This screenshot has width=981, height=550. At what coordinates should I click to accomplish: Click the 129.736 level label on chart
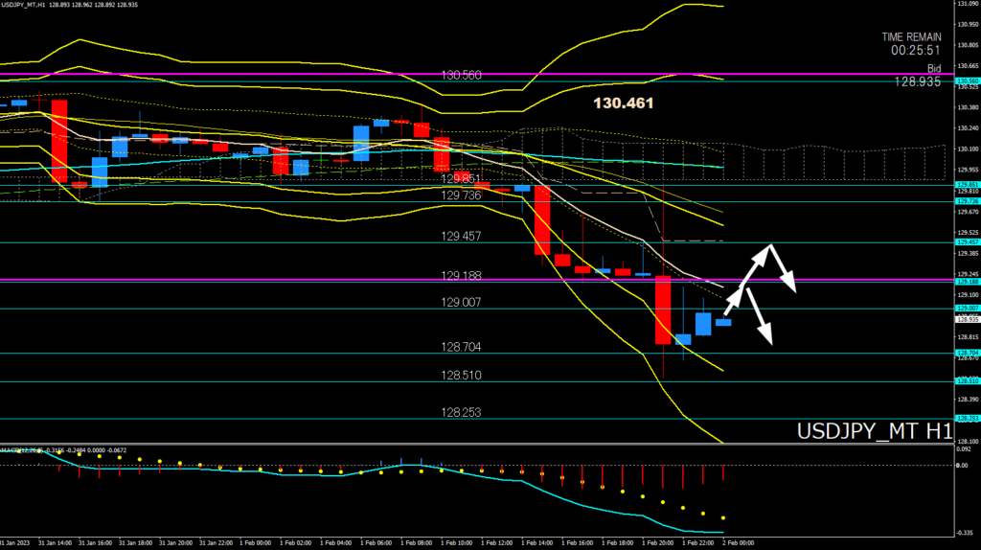tap(461, 195)
